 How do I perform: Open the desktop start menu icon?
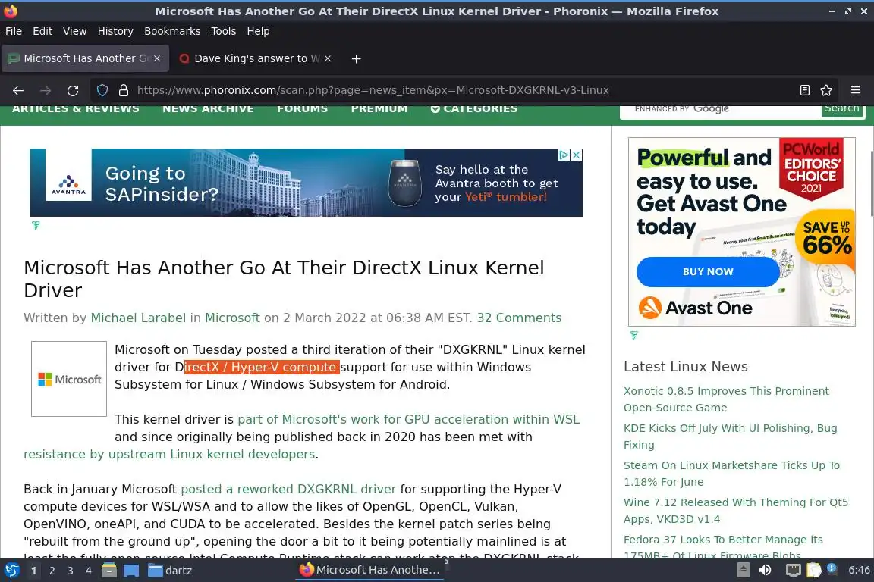[x=11, y=571]
